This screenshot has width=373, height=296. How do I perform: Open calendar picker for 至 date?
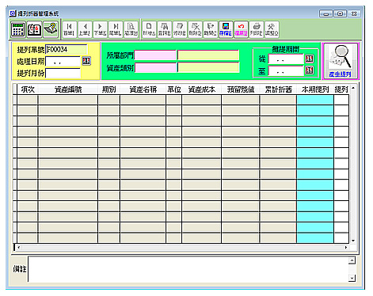[x=309, y=70]
